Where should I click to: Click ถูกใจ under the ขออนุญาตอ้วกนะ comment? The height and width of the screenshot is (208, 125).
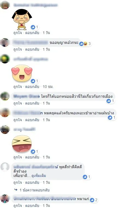click(x=17, y=49)
